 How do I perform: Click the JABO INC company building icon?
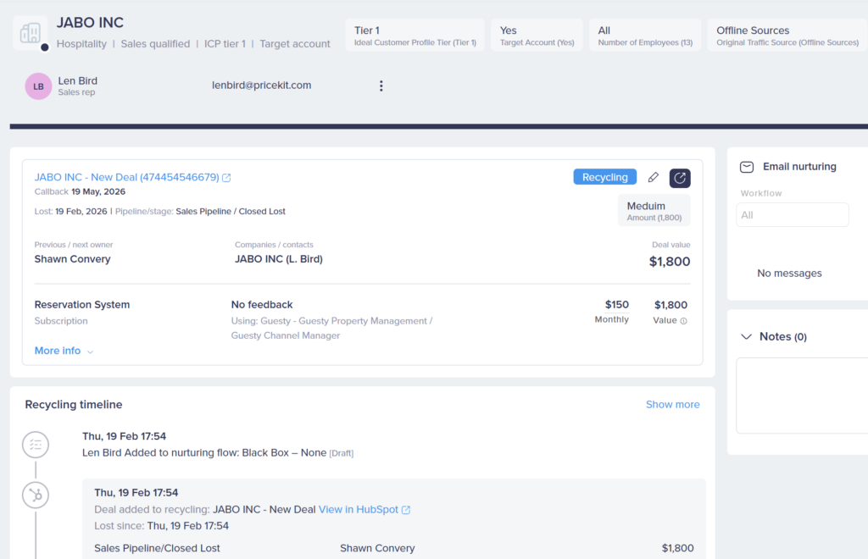pos(31,33)
